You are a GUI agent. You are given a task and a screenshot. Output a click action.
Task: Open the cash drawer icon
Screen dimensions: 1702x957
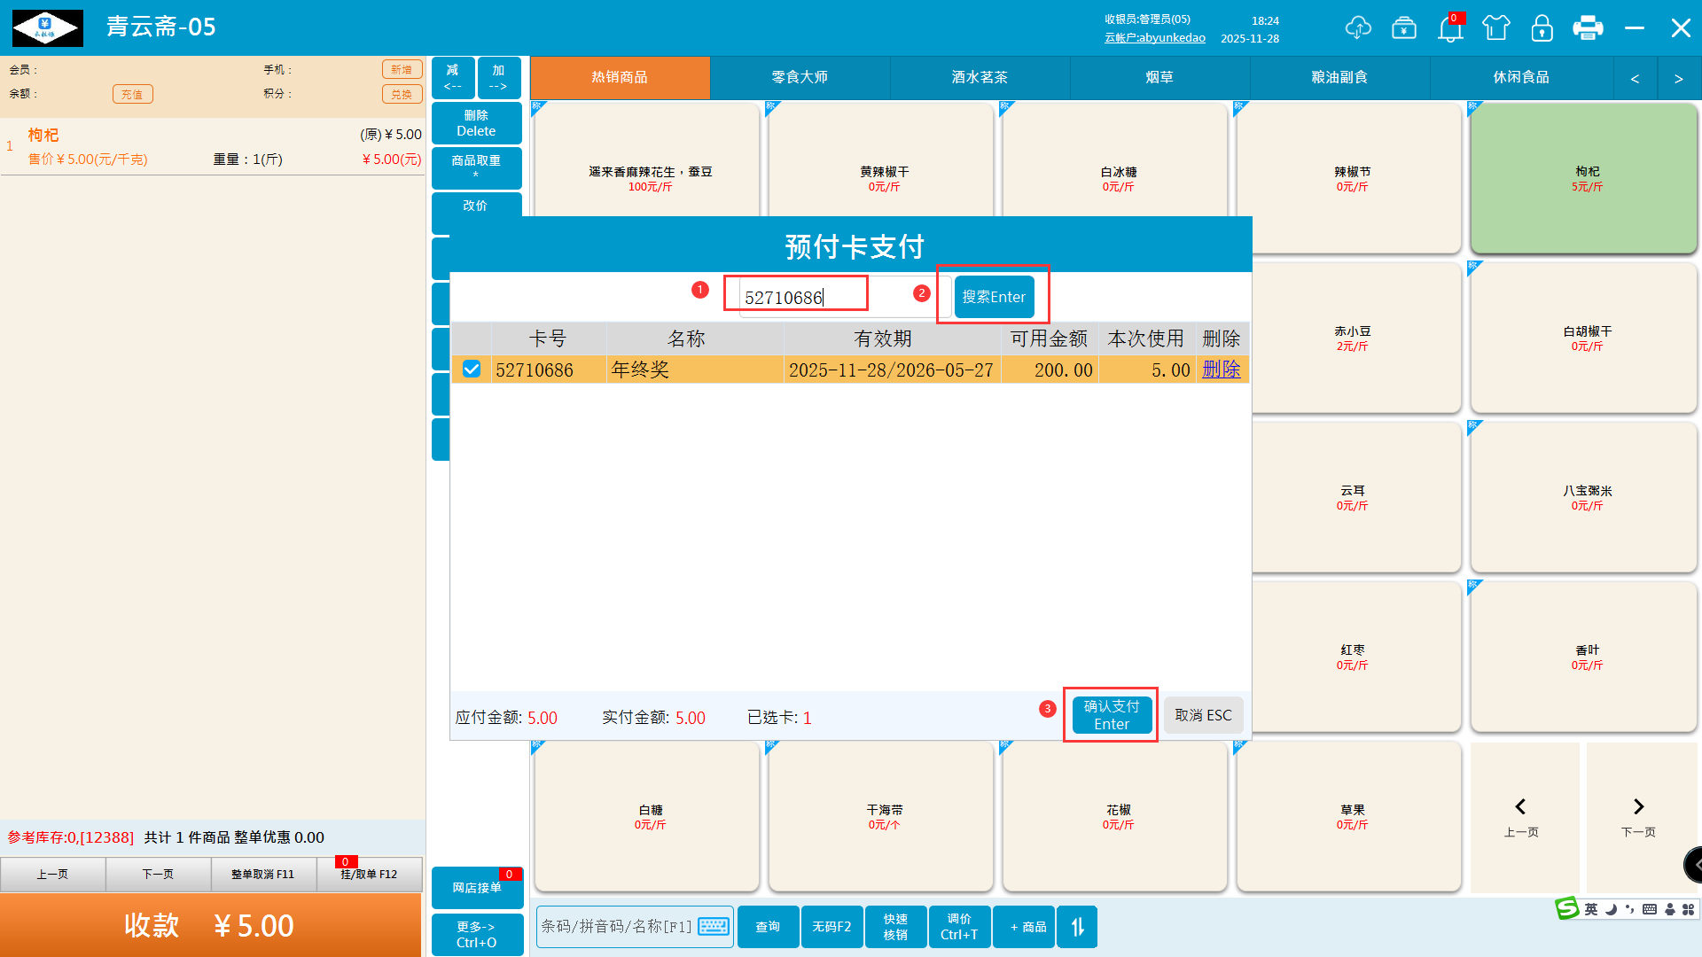tap(1404, 28)
